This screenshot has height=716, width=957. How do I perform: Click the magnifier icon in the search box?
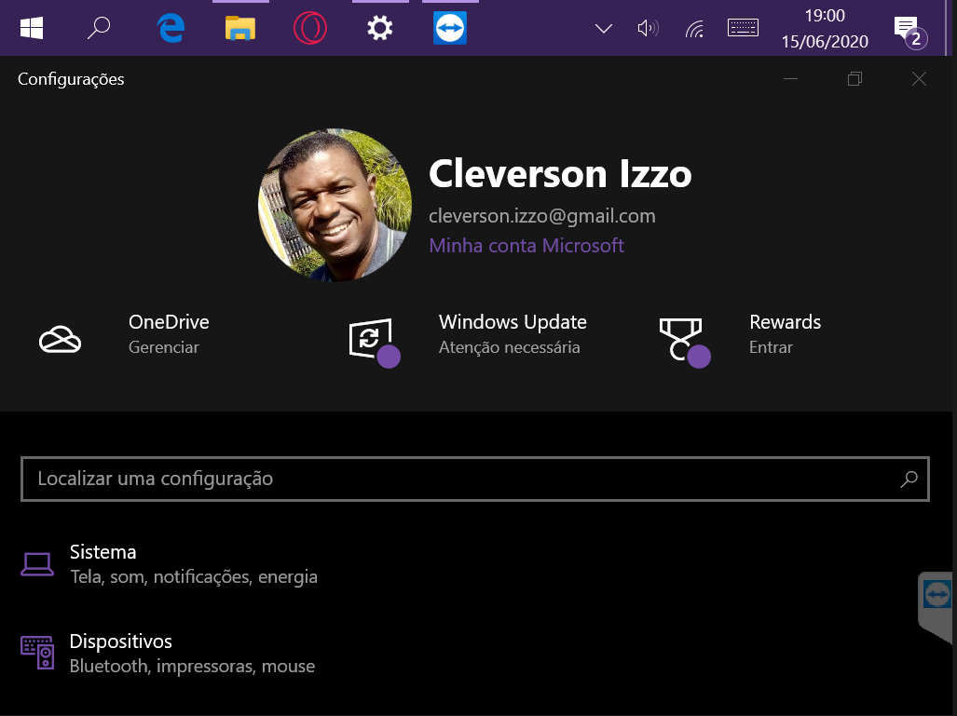909,480
